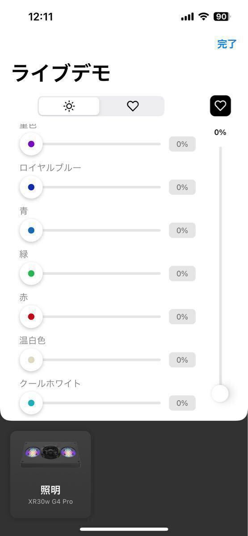248x536 pixels.
Task: Click the 青 blue channel slider knob
Action: coord(31,230)
